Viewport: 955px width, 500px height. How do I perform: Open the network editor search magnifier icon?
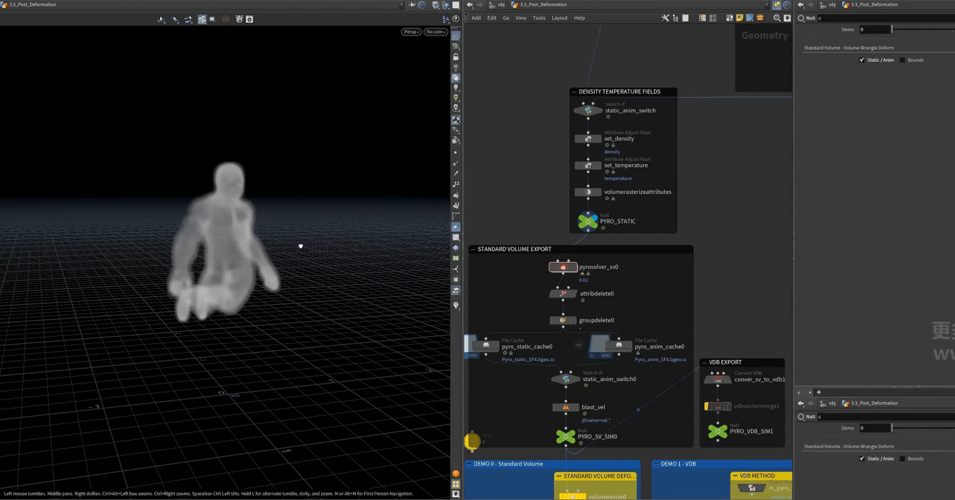(777, 18)
